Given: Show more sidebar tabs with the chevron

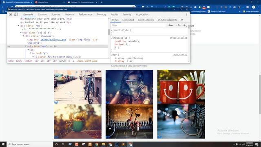Looking at the screenshot, I should coord(182,20).
